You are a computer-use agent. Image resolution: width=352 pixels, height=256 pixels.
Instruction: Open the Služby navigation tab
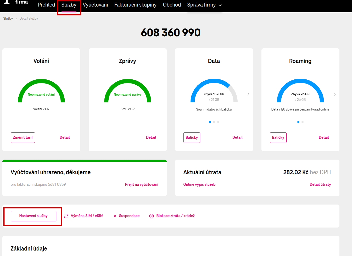(x=69, y=5)
